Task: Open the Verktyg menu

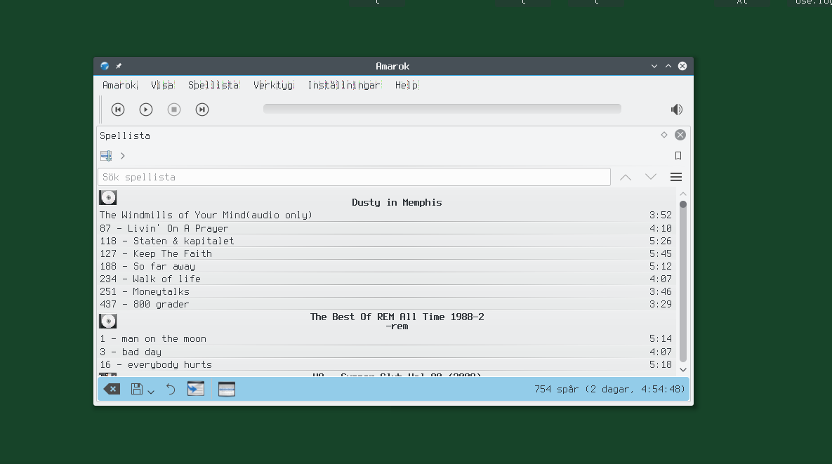Action: pyautogui.click(x=273, y=85)
